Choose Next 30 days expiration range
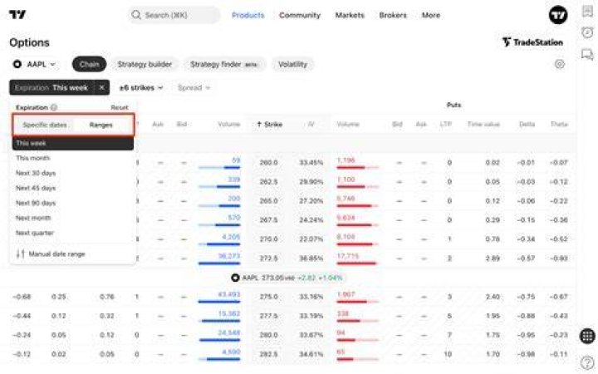Viewport: 598px width, 374px height. (73, 173)
